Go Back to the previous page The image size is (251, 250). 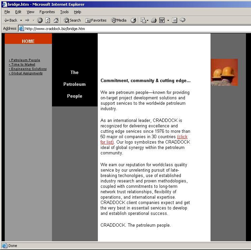(x=10, y=20)
